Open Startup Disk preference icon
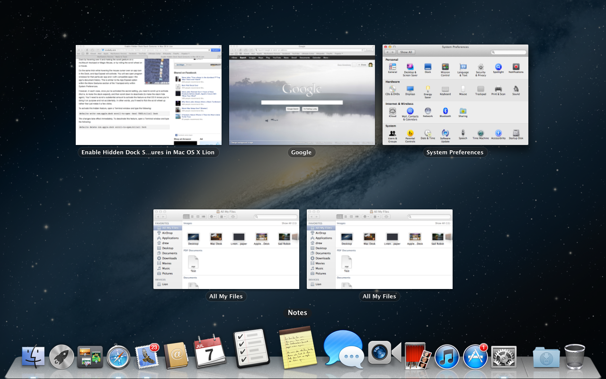The height and width of the screenshot is (379, 606). point(516,134)
